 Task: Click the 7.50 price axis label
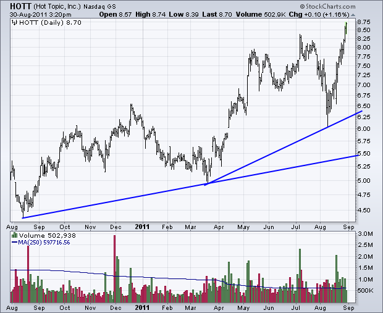pos(364,66)
